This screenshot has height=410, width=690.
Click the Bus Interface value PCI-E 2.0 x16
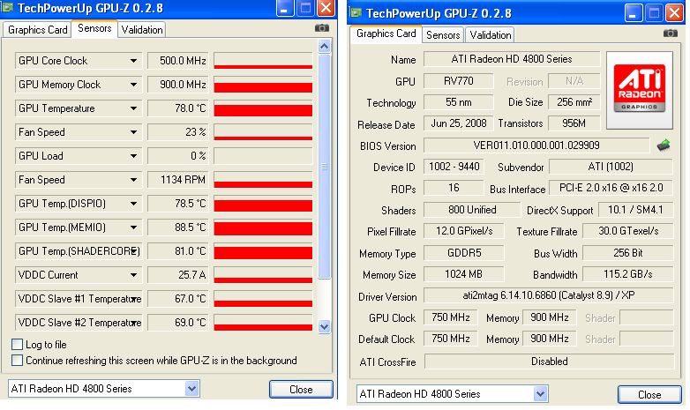[x=611, y=188]
